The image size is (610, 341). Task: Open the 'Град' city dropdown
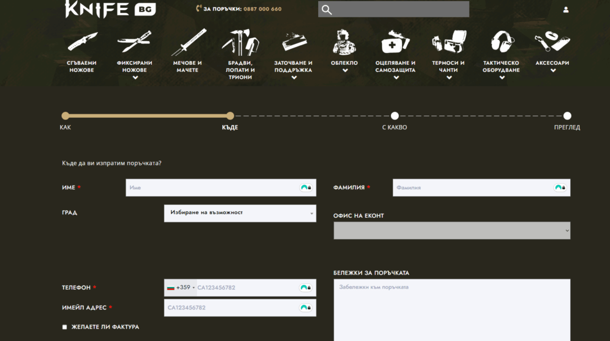click(239, 213)
